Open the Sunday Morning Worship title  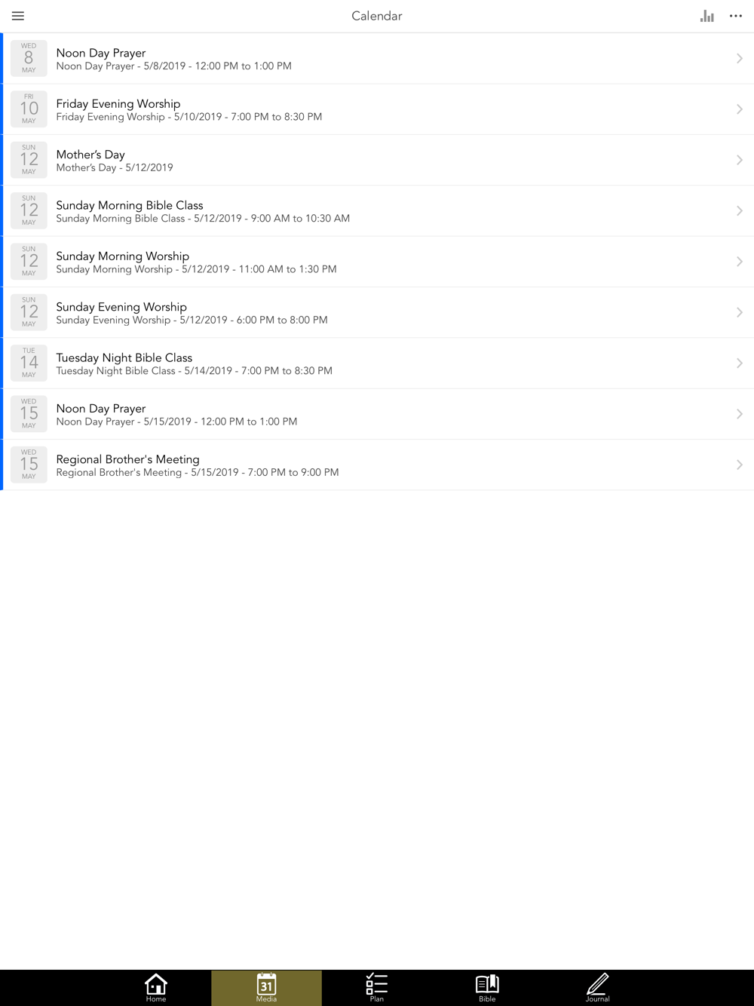pyautogui.click(x=123, y=256)
